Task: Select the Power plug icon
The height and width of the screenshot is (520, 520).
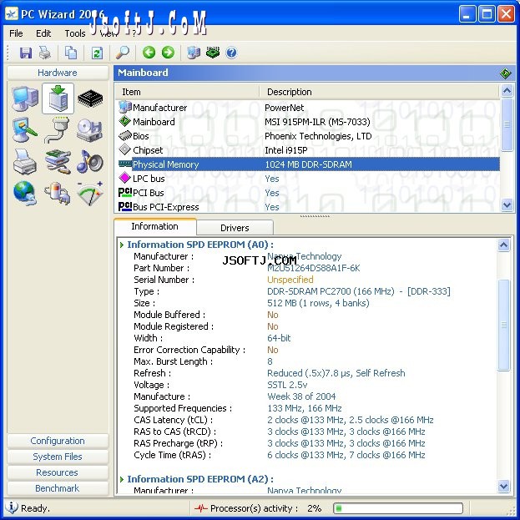Action: [57, 193]
